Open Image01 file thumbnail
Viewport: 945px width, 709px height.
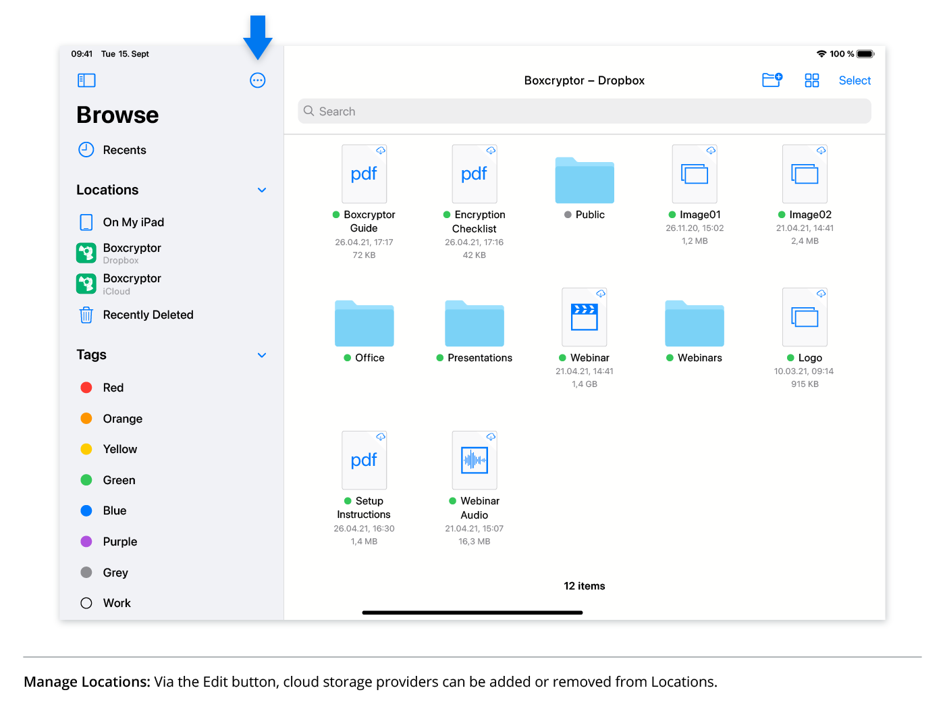tap(695, 174)
